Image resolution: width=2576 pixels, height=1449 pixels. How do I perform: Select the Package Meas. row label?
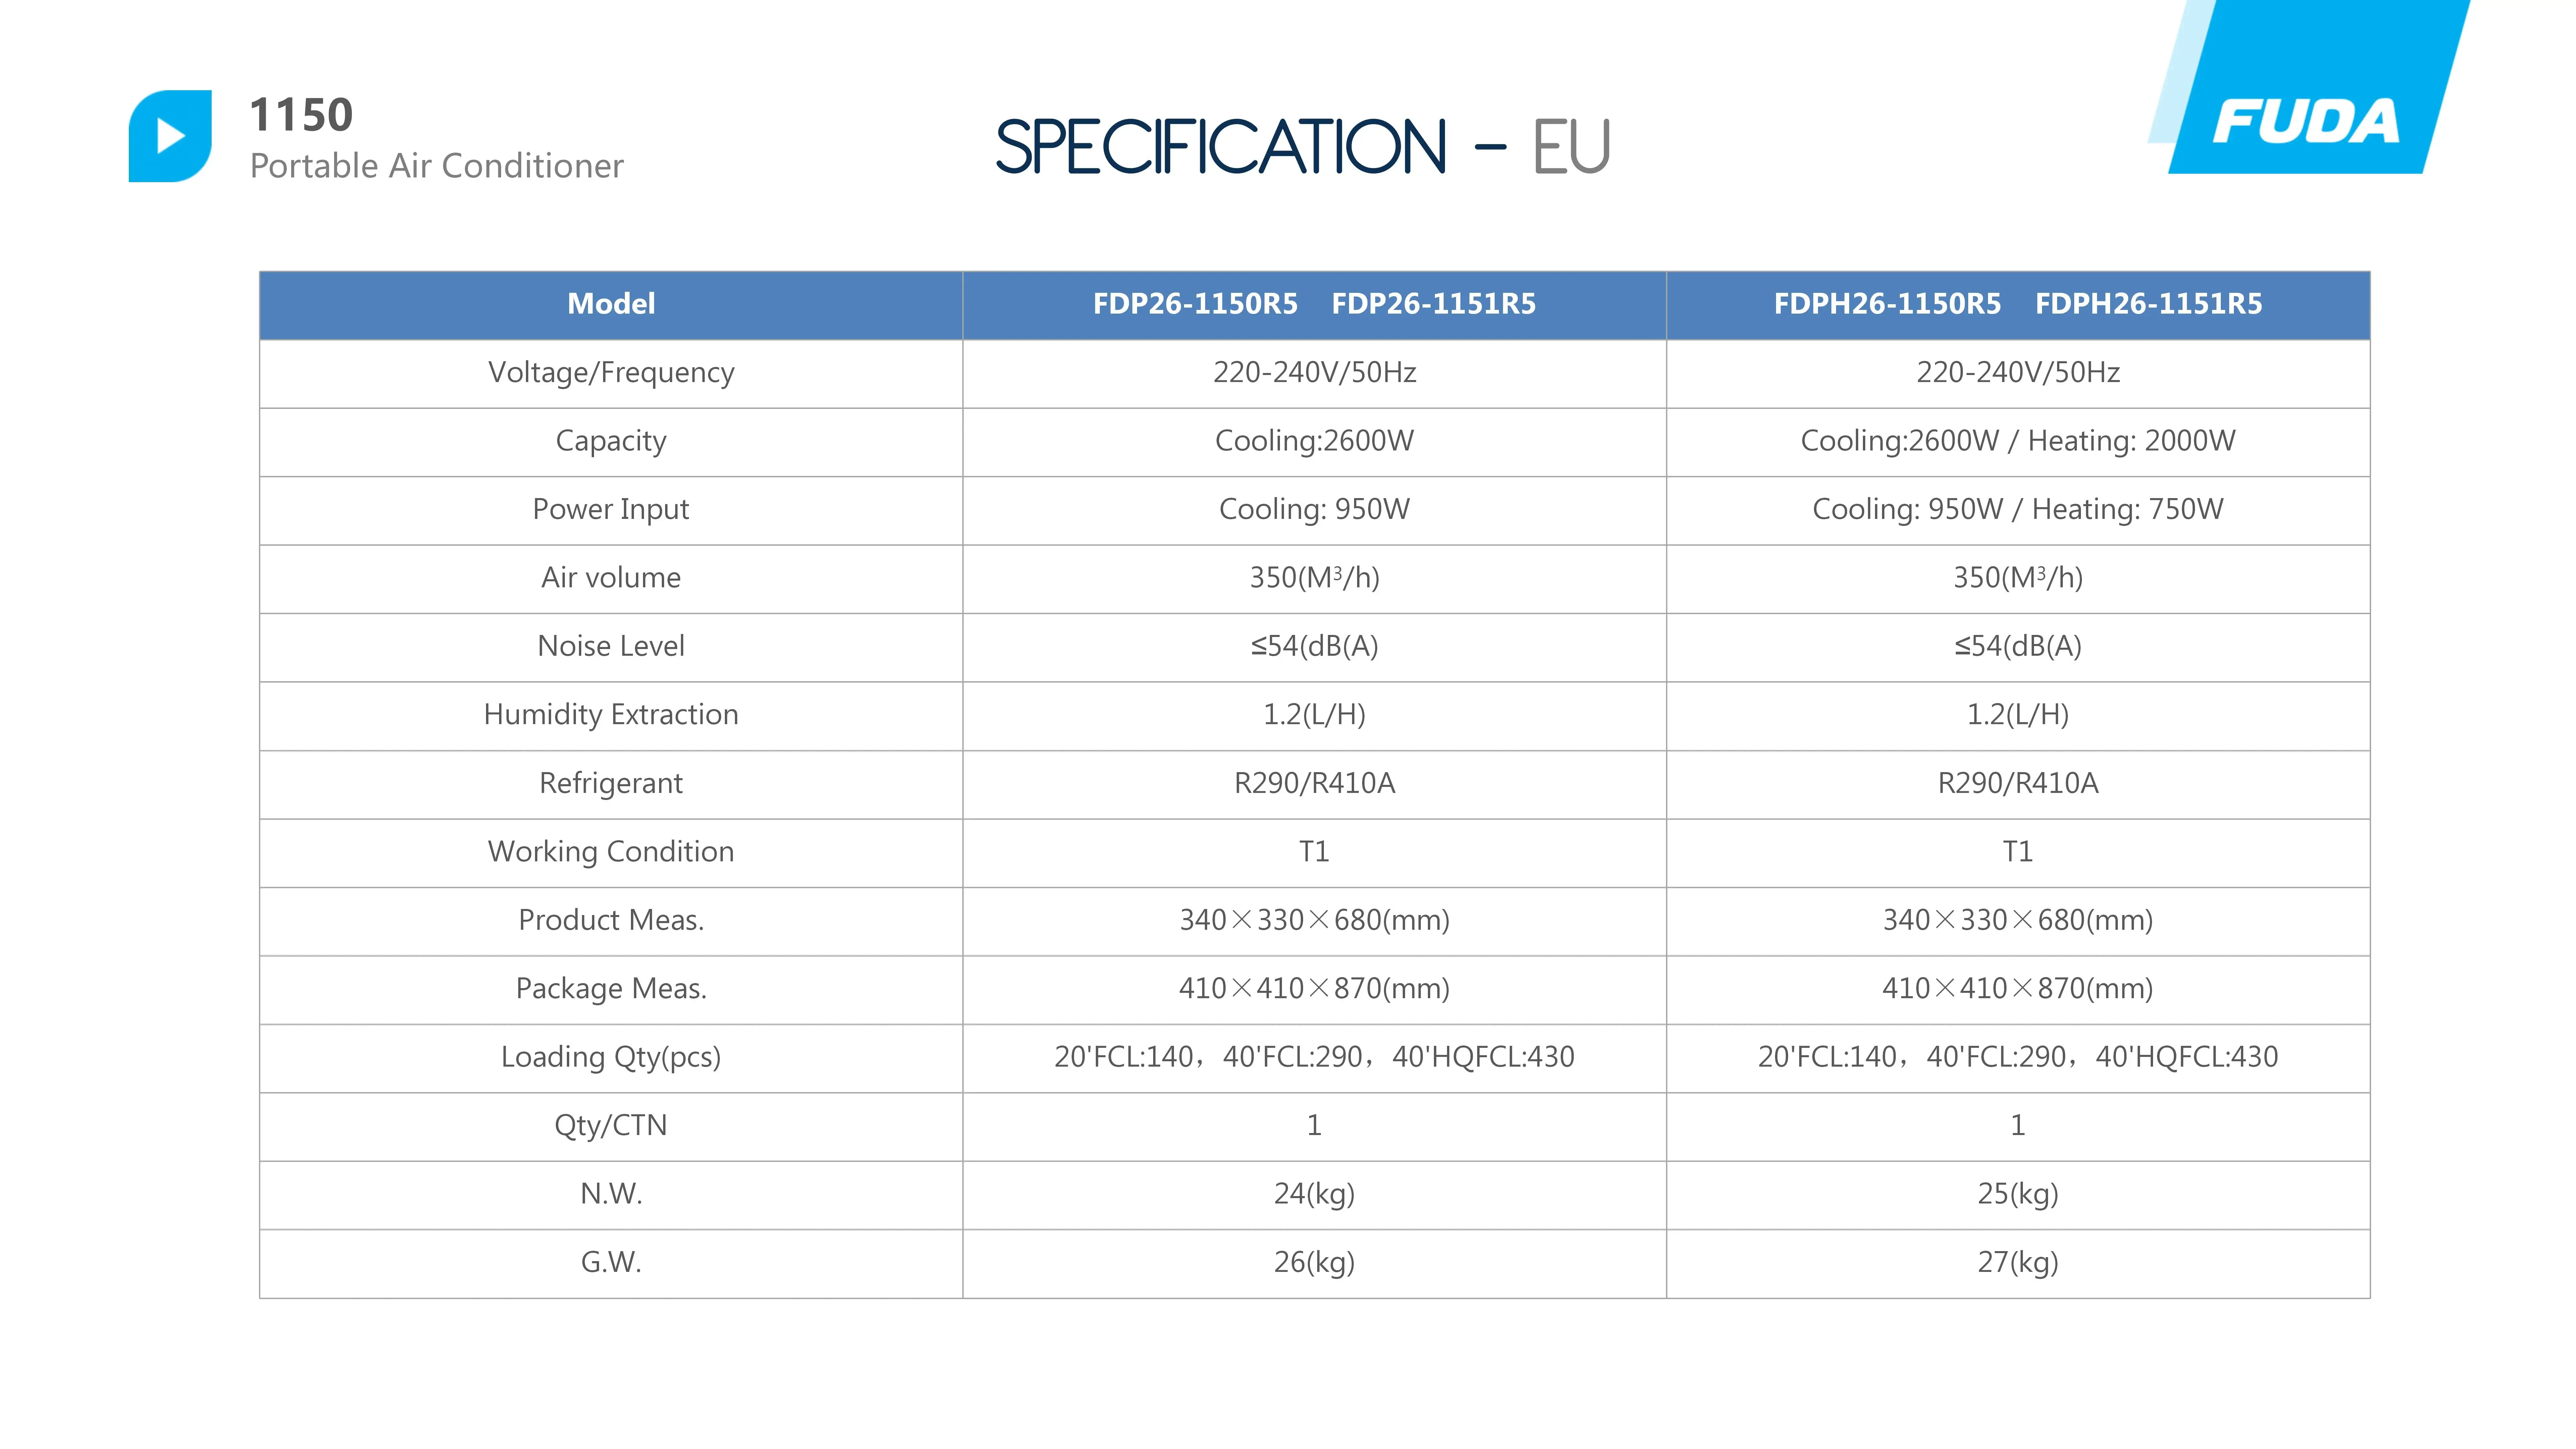click(x=611, y=989)
